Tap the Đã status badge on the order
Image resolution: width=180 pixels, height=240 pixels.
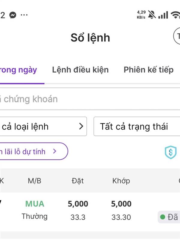[170, 217]
